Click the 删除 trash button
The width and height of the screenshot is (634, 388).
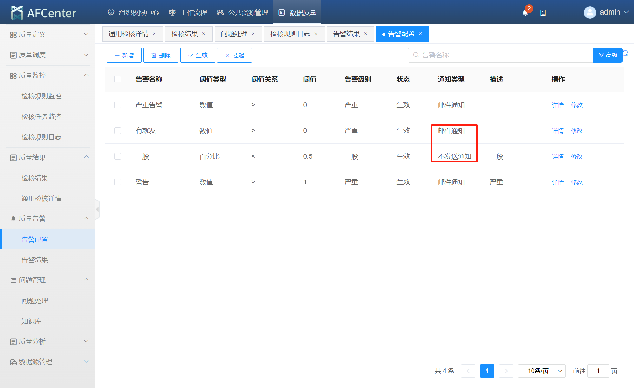pyautogui.click(x=161, y=55)
